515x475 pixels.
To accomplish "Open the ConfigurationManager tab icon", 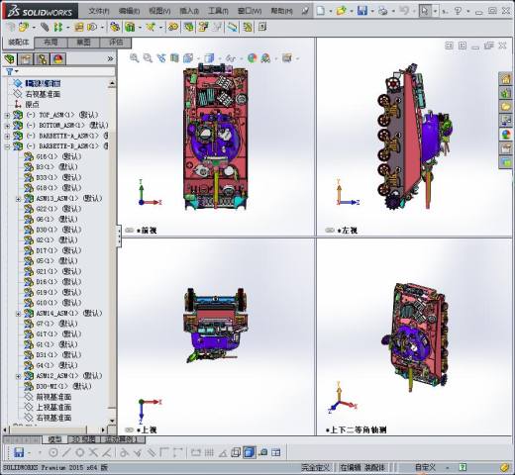I will click(43, 59).
